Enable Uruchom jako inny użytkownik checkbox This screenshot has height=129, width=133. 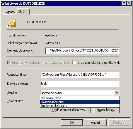74,63
